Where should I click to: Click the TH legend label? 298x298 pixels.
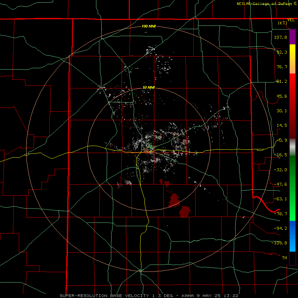point(284,258)
